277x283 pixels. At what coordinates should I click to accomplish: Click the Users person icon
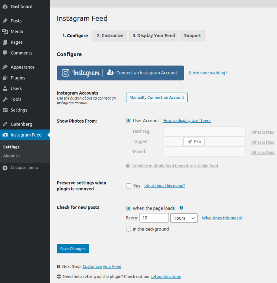tap(5, 89)
